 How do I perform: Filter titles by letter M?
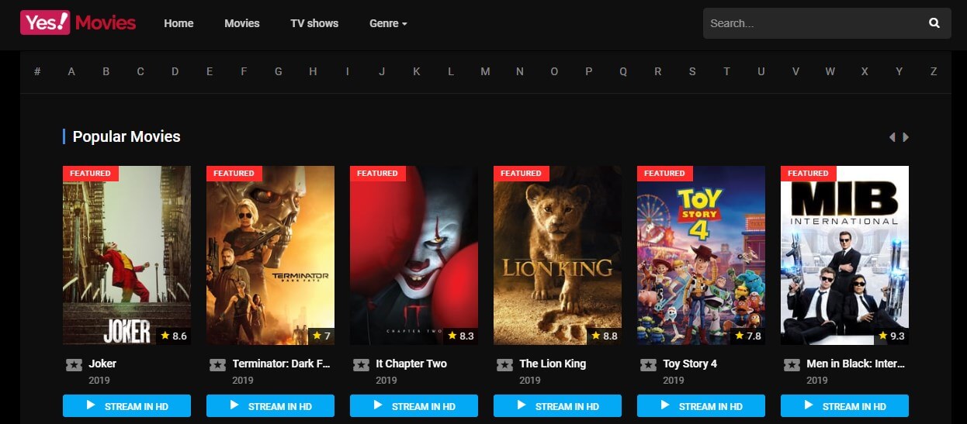coord(485,71)
